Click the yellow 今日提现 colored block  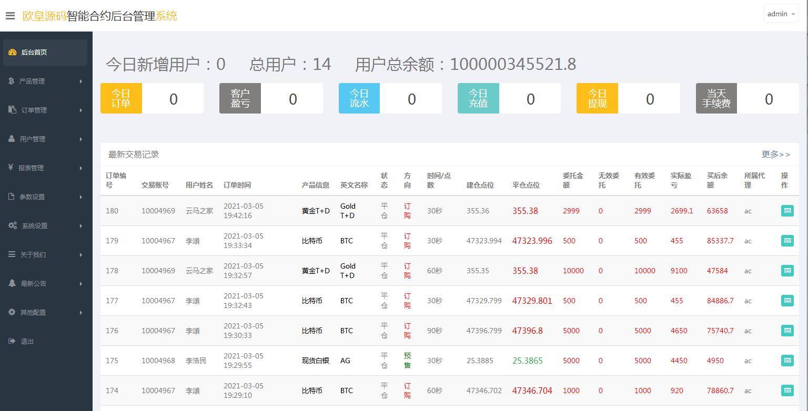click(x=597, y=98)
